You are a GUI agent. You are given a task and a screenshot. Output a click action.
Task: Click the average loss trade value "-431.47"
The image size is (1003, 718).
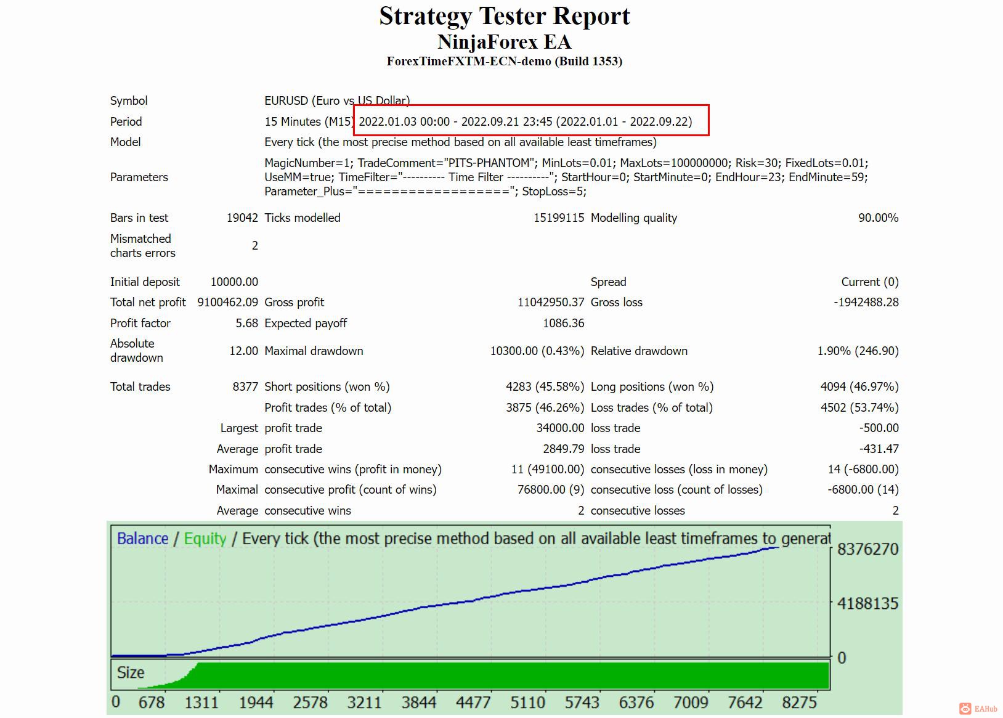(879, 449)
